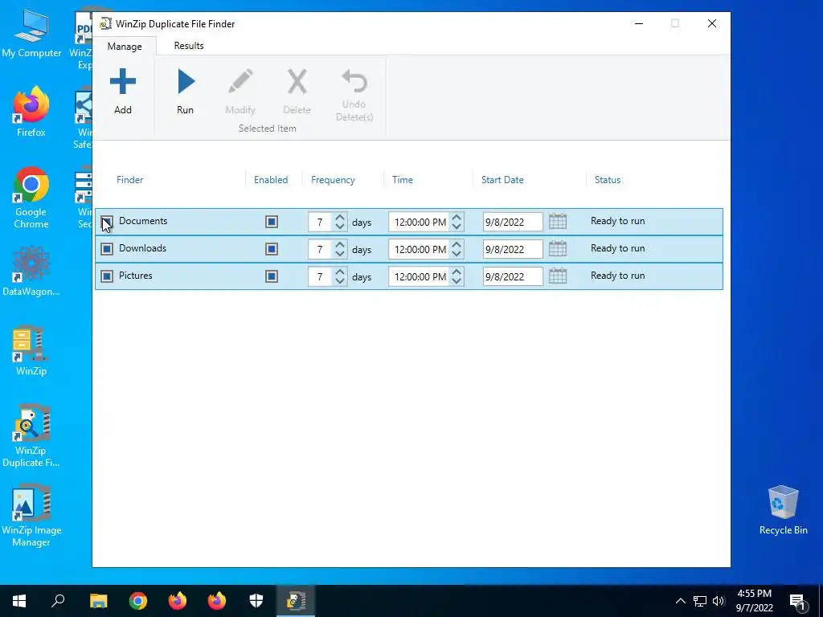823x617 pixels.
Task: Click the Add finder plus icon
Action: pyautogui.click(x=123, y=81)
